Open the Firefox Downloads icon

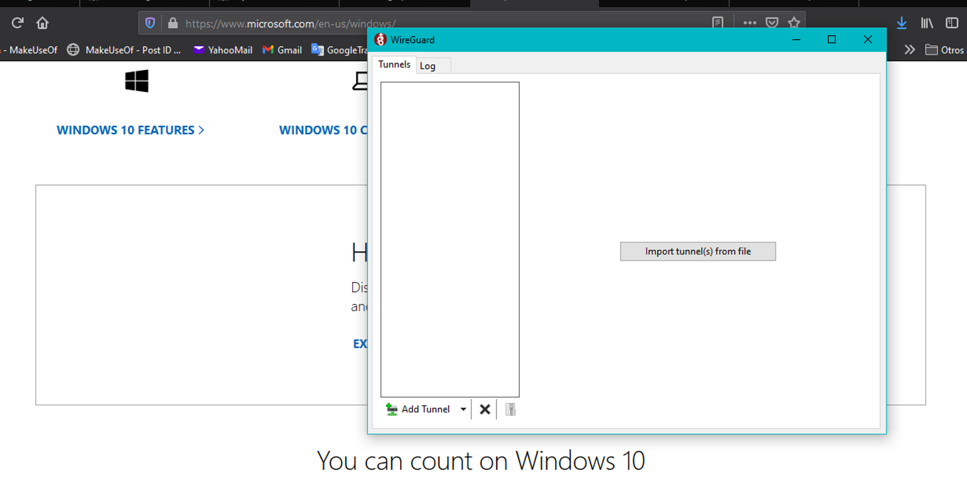click(x=901, y=23)
